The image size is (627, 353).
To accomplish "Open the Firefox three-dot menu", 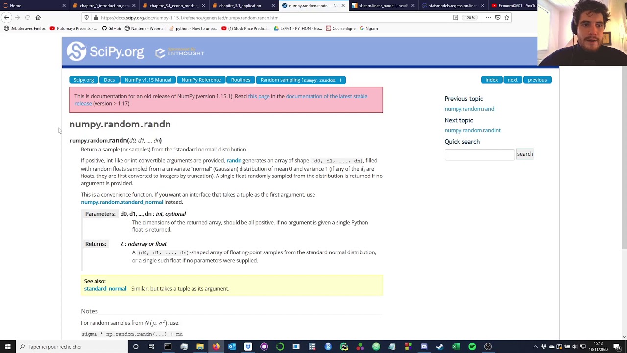I will point(488,17).
